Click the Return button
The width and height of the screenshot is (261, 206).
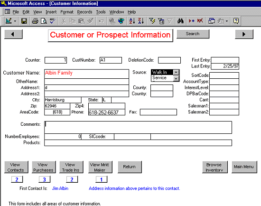[130, 167]
